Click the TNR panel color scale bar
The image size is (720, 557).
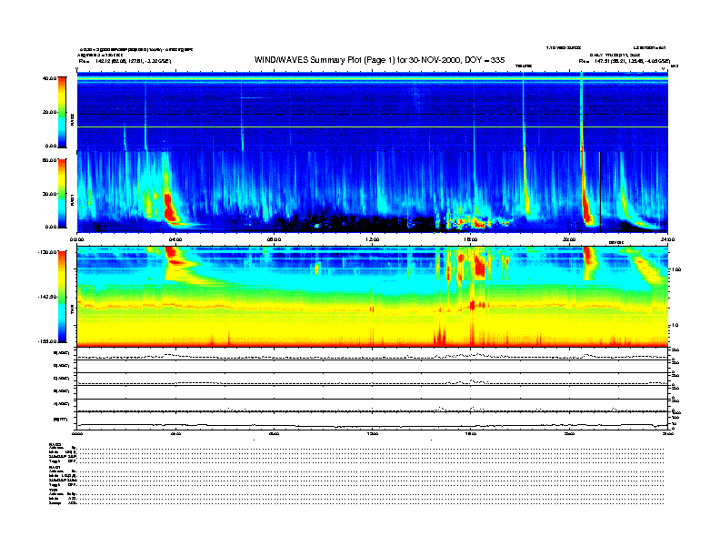click(63, 297)
